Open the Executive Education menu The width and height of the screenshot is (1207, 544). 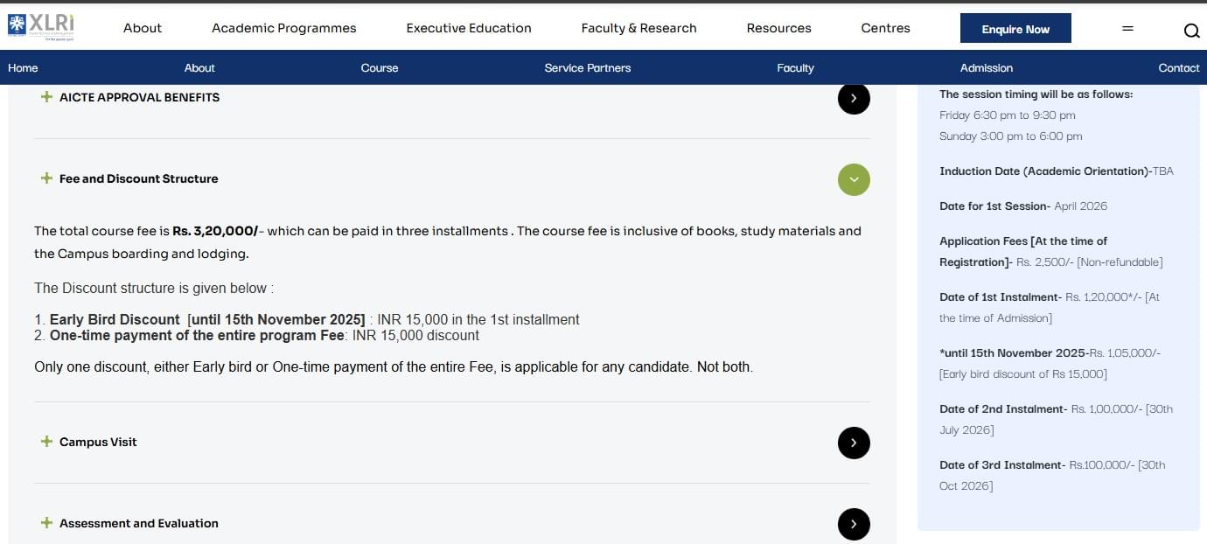469,28
